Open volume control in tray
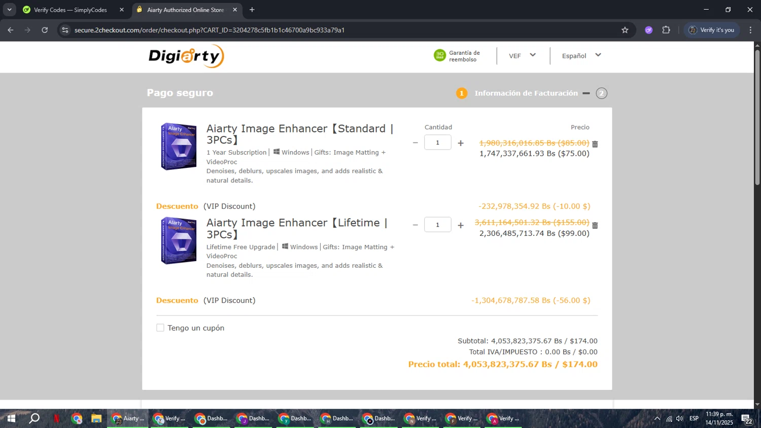 (680, 418)
